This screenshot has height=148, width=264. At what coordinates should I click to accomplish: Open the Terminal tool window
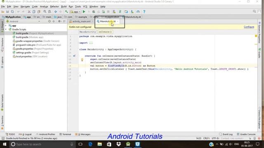point(65,134)
